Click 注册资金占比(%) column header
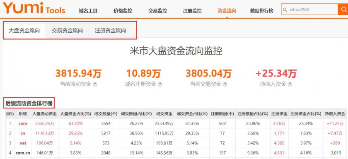Viewport: 348px width, 159px height. click(306, 114)
